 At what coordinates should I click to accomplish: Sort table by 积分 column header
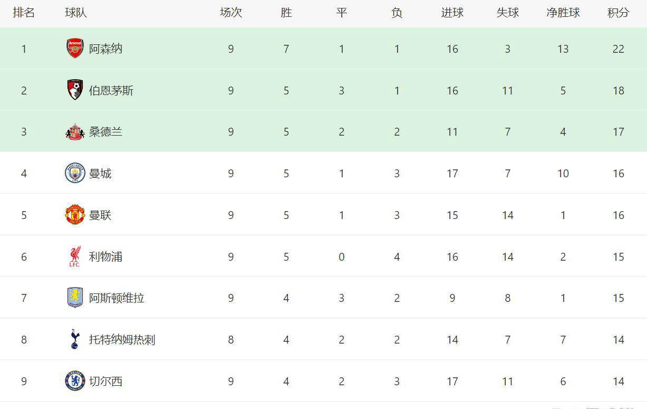tap(618, 13)
